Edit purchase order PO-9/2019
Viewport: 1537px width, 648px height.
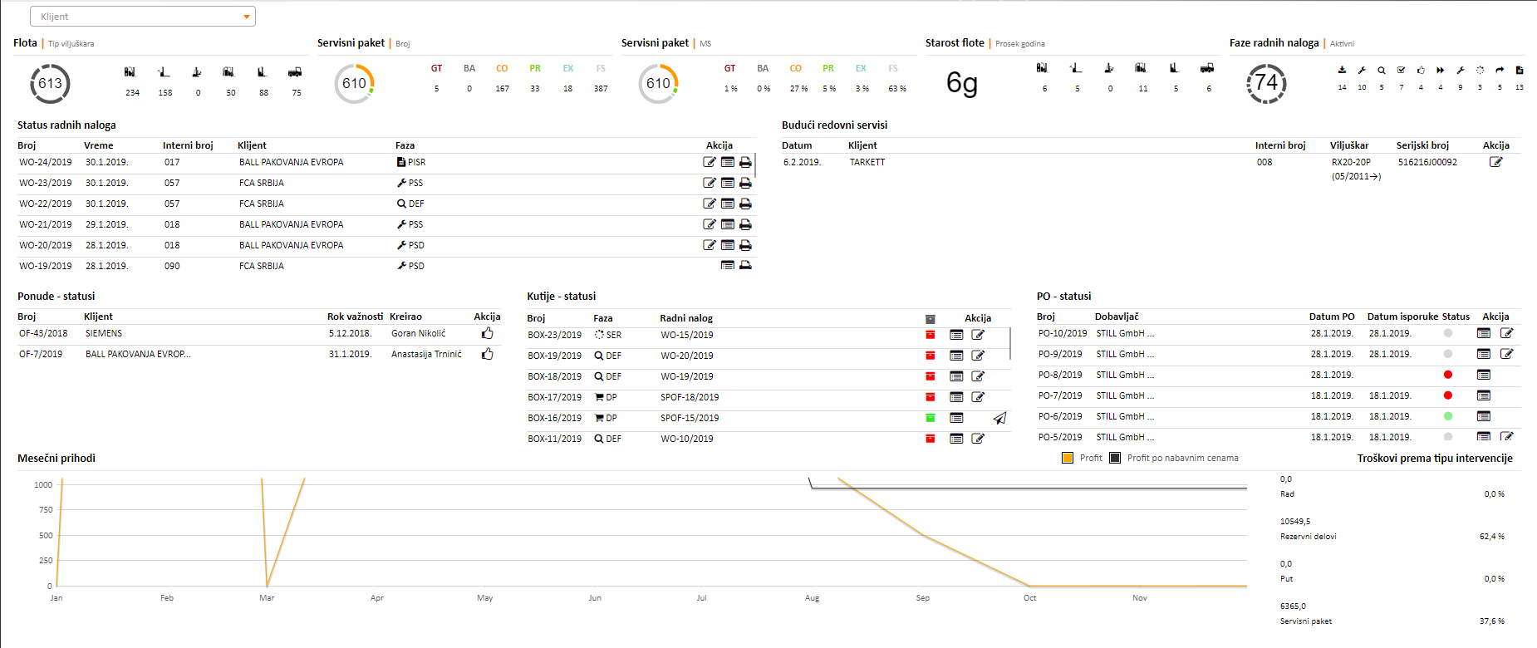tap(1507, 354)
